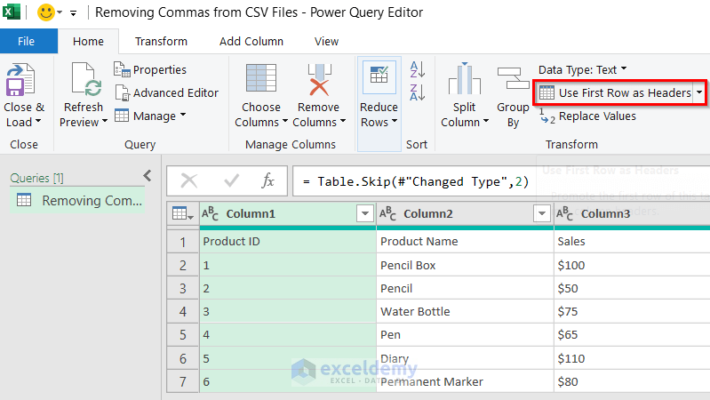Click the Remove Columns icon
Screen dimensions: 710x400
(317, 80)
